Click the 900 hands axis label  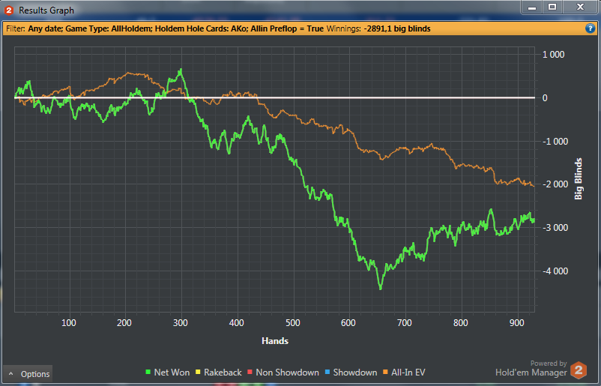click(x=516, y=323)
